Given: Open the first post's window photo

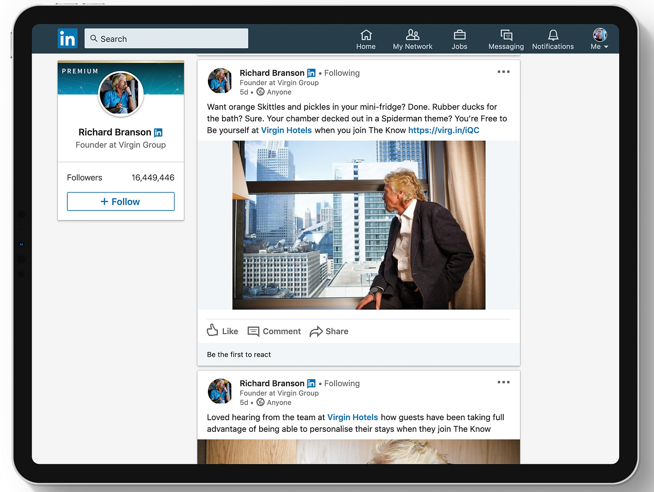Looking at the screenshot, I should coord(359,225).
